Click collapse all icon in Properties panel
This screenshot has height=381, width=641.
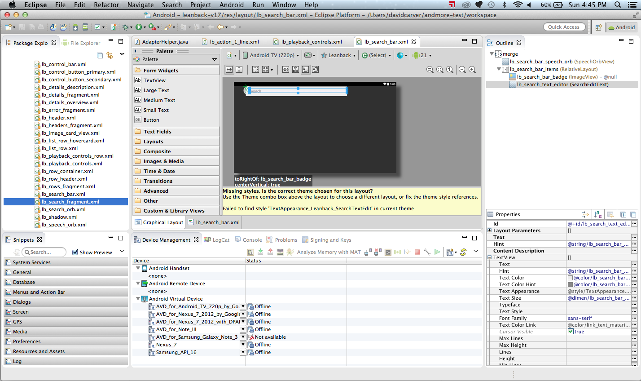633,214
